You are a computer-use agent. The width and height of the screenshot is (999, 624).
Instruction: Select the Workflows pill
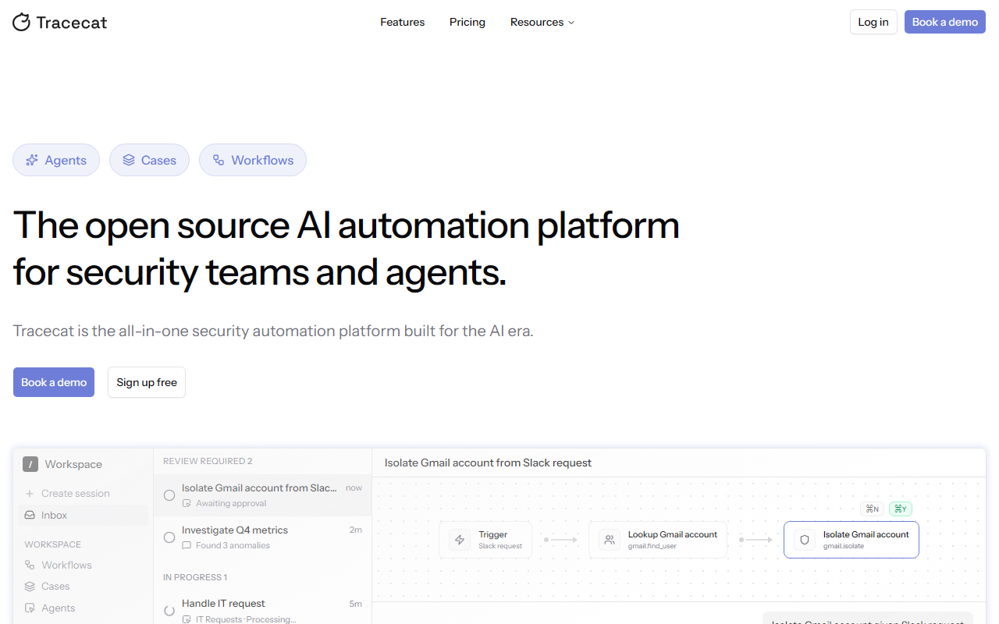click(253, 160)
